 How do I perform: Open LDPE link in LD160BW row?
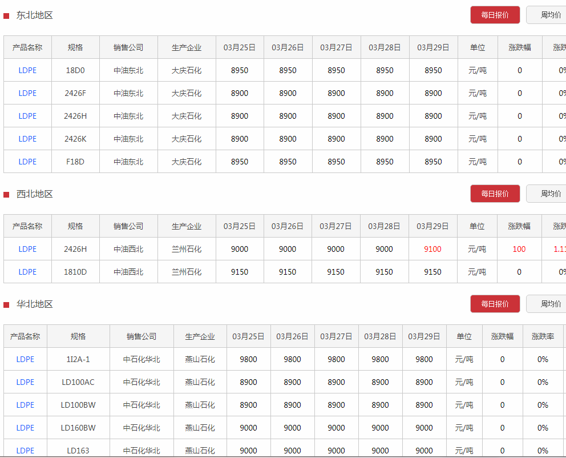point(25,428)
